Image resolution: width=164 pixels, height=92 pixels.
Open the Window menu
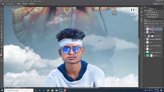point(35,1)
